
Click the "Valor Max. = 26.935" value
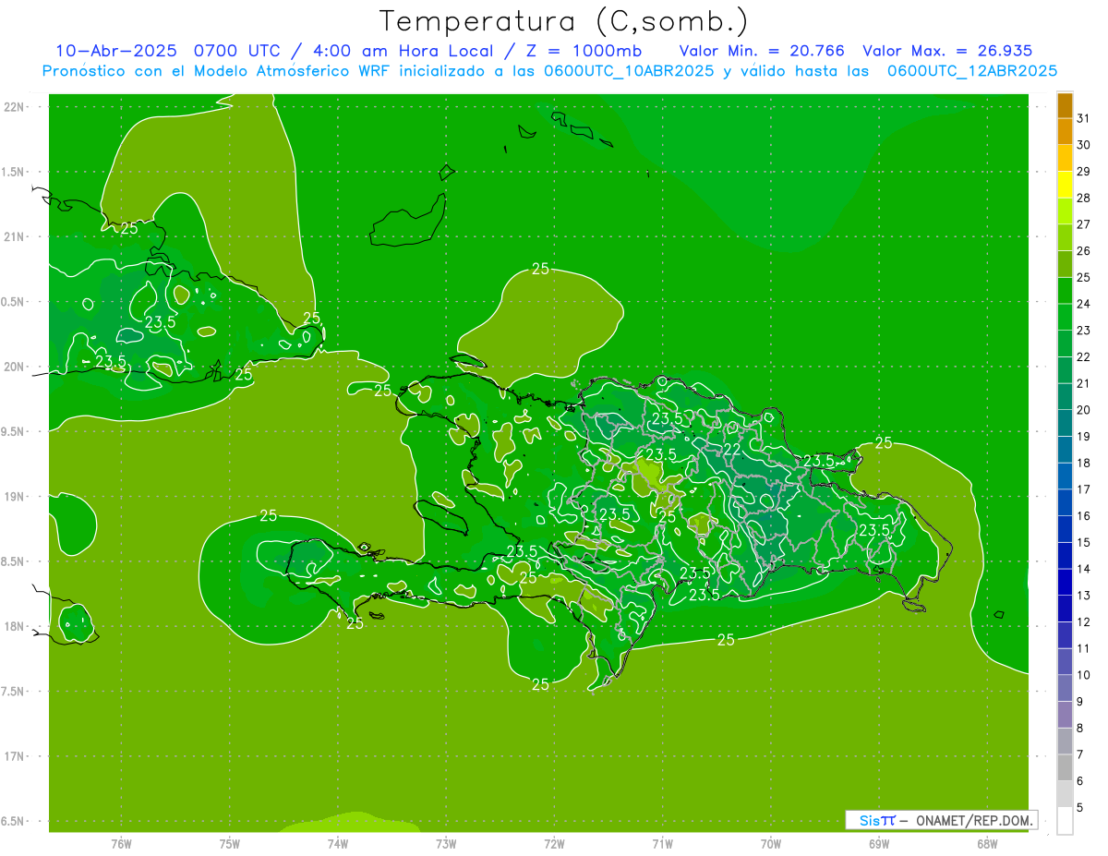click(x=947, y=51)
